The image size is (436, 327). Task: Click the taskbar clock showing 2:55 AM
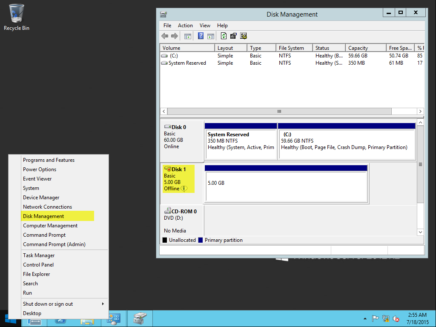tap(417, 318)
